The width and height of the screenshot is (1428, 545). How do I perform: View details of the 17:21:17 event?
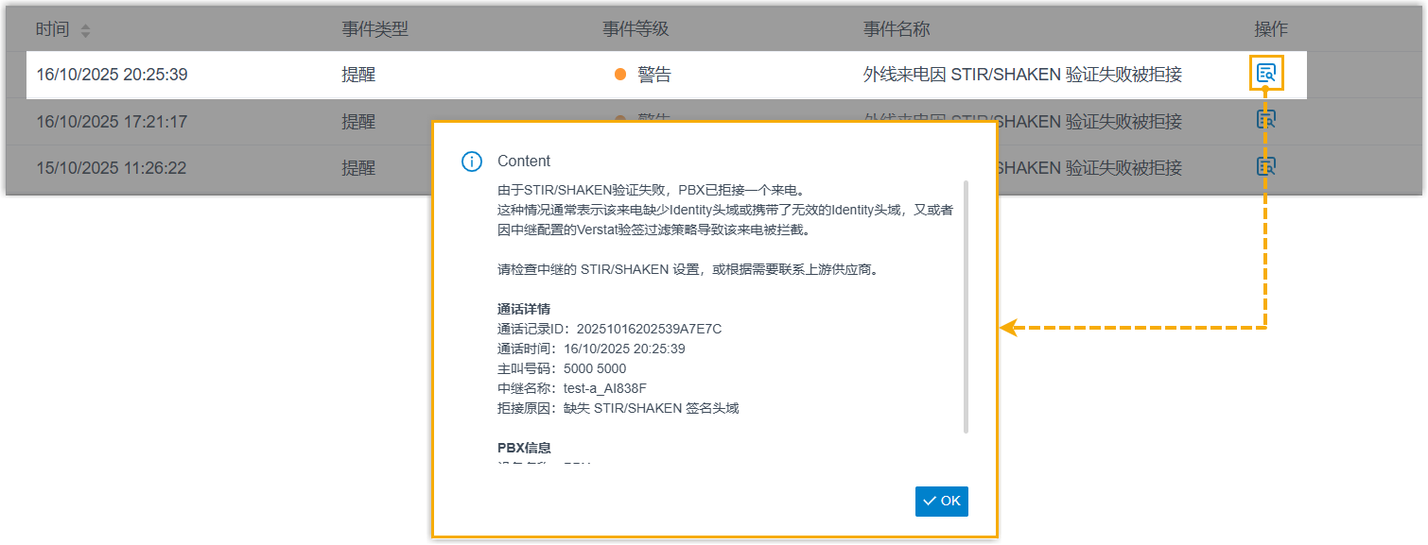pos(1265,119)
